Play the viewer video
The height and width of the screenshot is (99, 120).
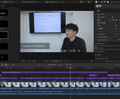coord(46,61)
